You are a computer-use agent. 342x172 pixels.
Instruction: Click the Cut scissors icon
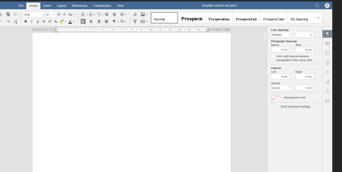pyautogui.click(x=16, y=15)
